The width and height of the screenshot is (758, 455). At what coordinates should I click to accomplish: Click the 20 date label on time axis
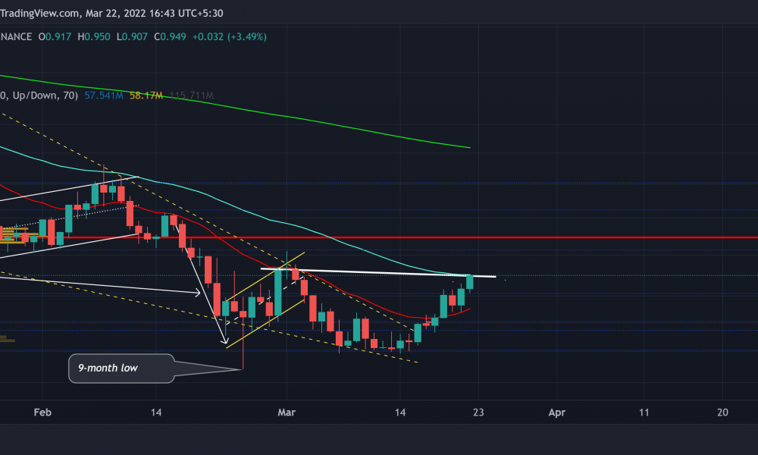pos(722,413)
